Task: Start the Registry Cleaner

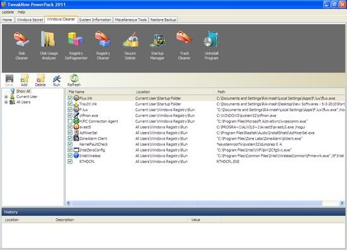Action: pyautogui.click(x=103, y=45)
